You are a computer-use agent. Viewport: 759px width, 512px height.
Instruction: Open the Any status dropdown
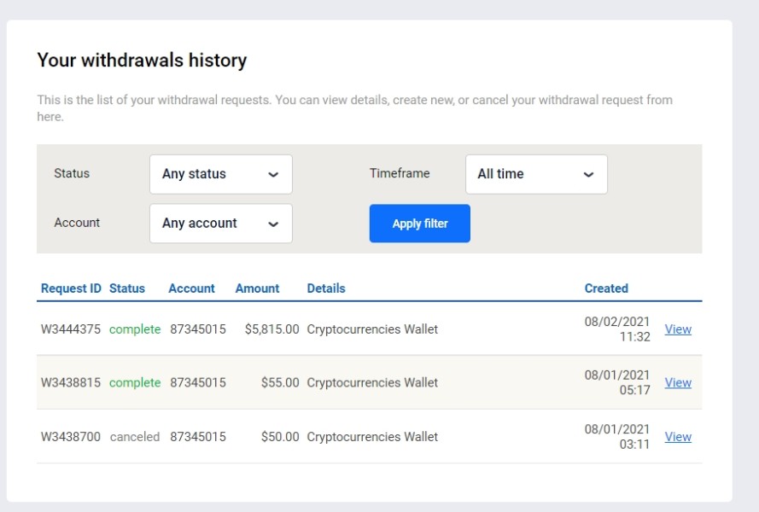[221, 174]
